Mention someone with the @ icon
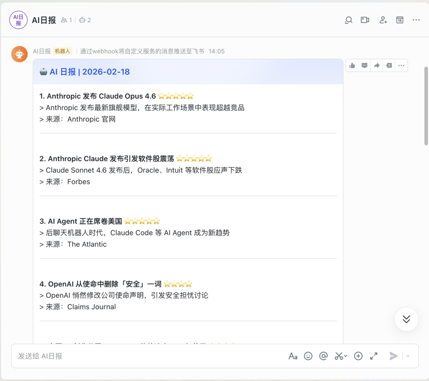 tap(323, 356)
